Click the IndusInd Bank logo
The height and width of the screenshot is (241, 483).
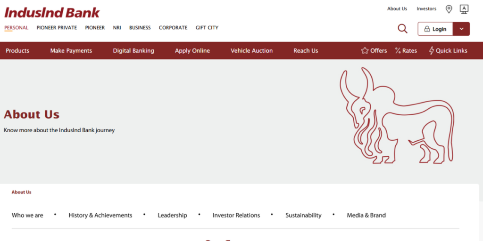click(x=52, y=13)
